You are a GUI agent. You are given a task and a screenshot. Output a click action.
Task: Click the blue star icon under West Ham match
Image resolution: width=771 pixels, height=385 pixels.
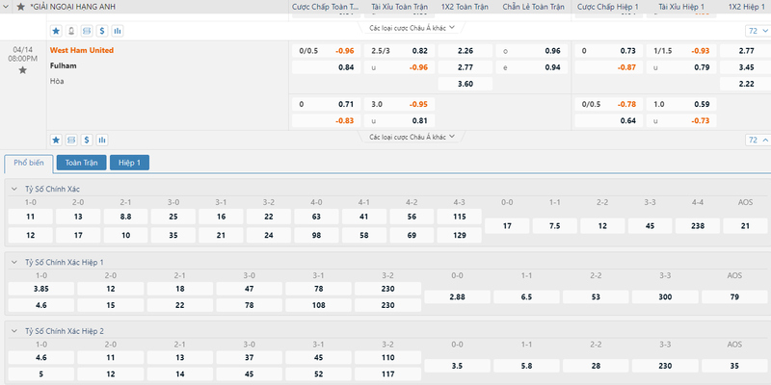(56, 140)
